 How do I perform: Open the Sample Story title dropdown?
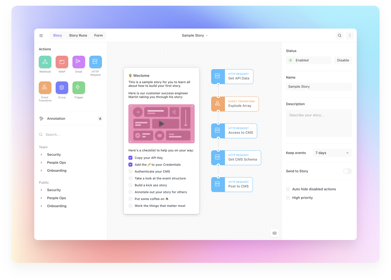[x=195, y=35]
